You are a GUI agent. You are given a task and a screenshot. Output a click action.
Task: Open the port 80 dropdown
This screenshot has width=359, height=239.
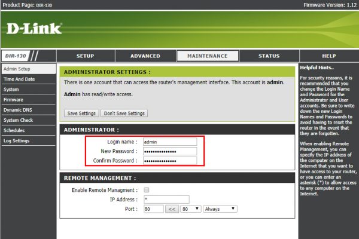tap(191, 209)
